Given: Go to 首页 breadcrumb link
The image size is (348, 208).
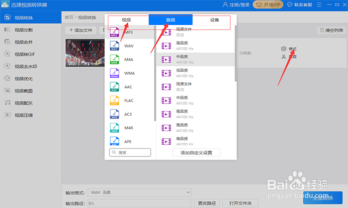Looking at the screenshot, I should pos(69,17).
